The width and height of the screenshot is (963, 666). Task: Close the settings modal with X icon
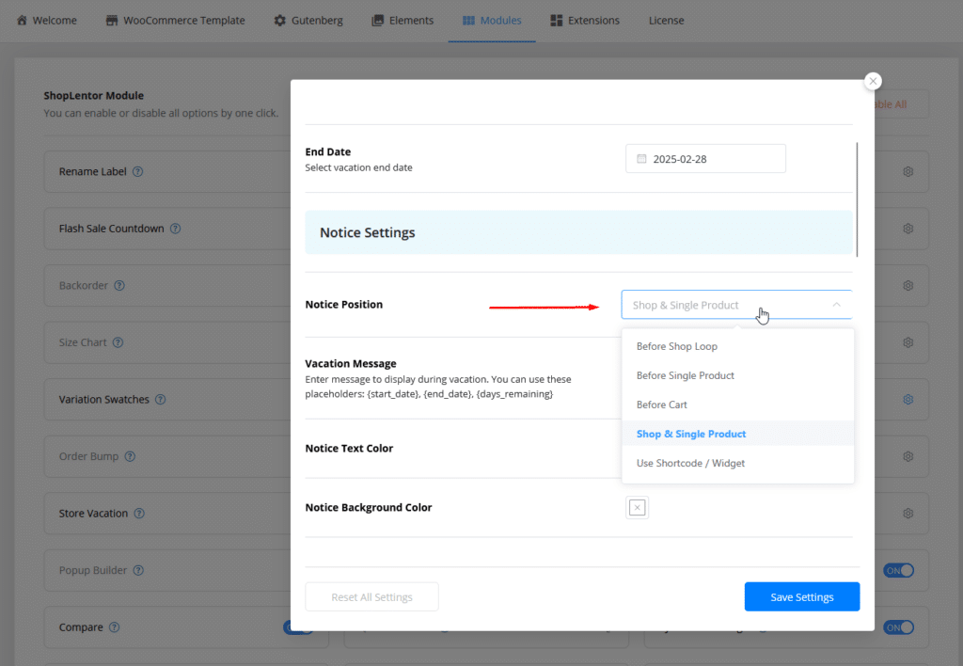tap(873, 82)
